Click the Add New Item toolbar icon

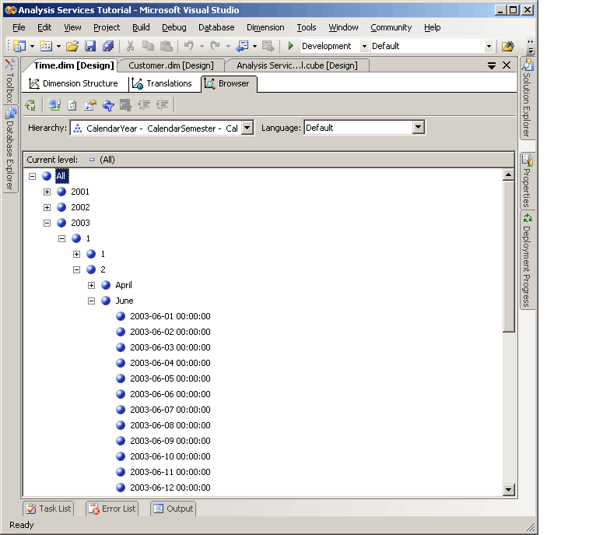click(46, 46)
